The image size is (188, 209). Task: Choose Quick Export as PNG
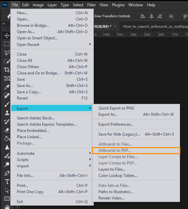point(136,108)
